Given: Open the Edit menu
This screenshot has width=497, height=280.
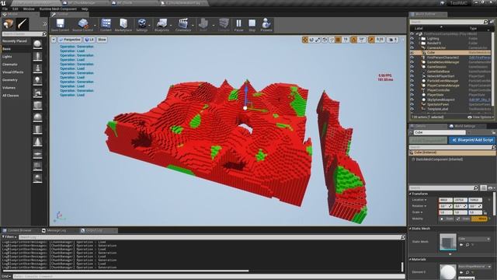Looking at the screenshot, I should click(x=16, y=9).
